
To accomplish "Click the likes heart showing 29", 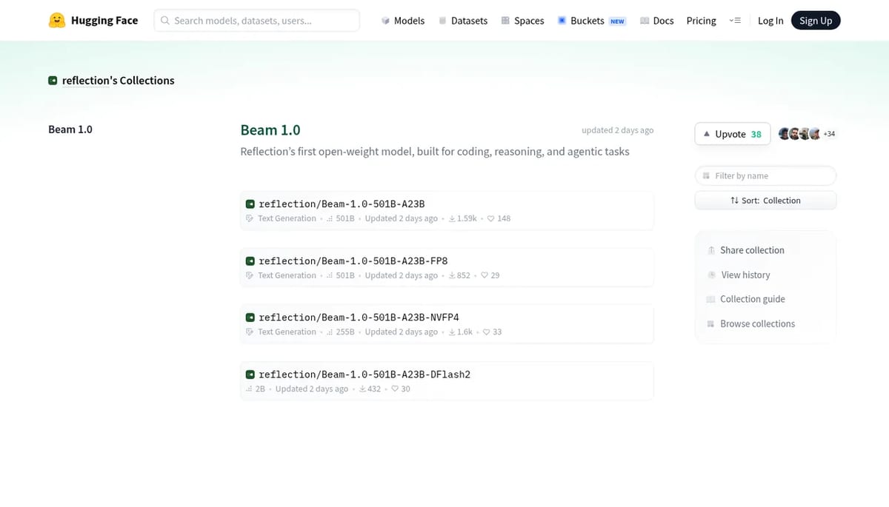I will coord(485,275).
